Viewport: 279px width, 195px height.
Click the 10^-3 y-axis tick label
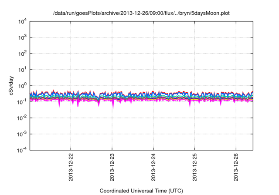(x=22, y=134)
